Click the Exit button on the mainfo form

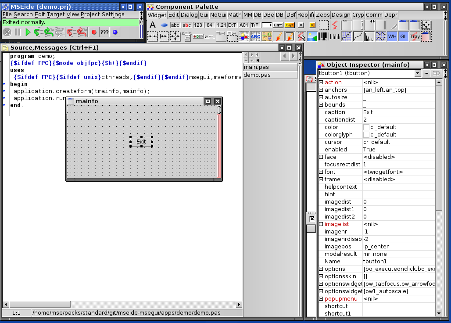point(141,142)
